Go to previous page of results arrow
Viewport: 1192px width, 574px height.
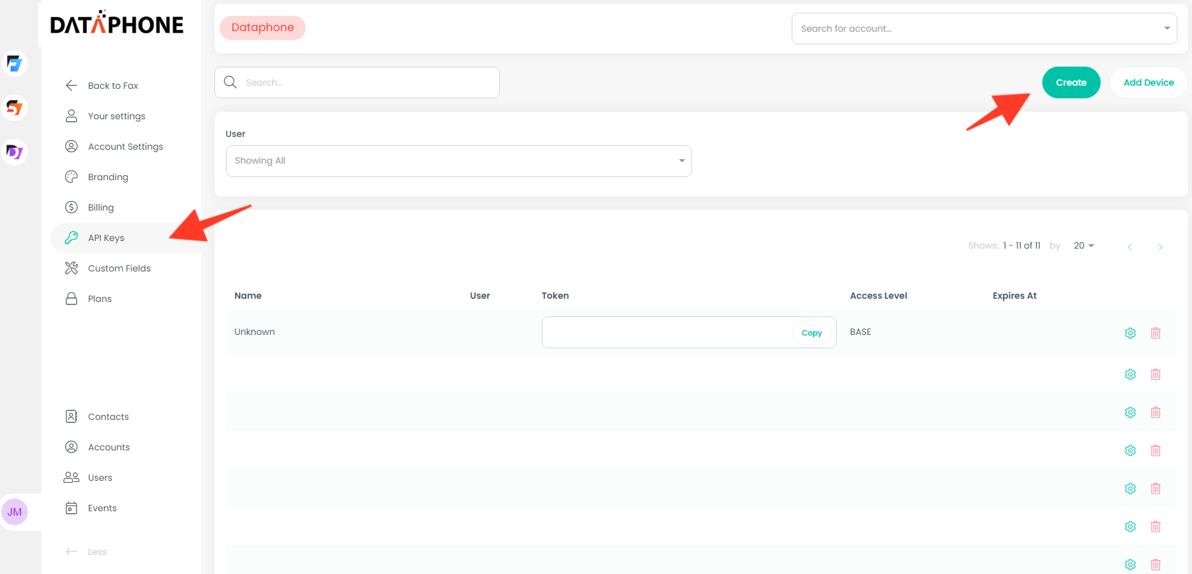point(1129,247)
